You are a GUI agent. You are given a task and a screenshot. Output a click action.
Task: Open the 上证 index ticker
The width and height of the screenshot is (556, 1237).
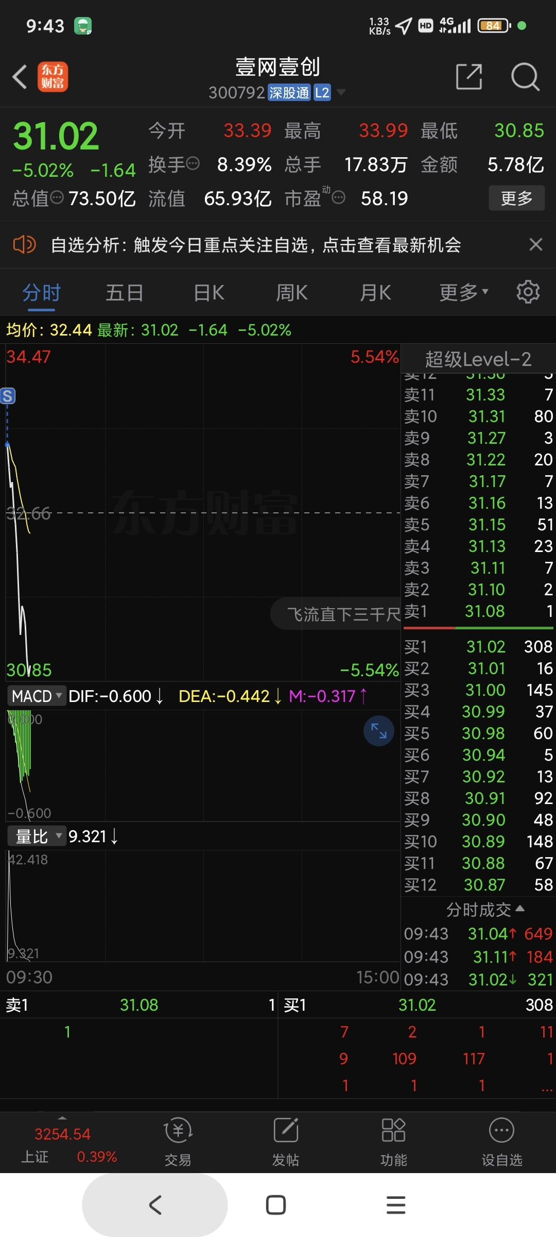pyautogui.click(x=68, y=1145)
